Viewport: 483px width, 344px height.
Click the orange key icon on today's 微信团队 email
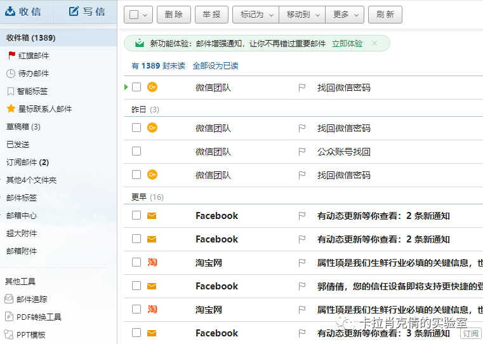[x=152, y=87]
